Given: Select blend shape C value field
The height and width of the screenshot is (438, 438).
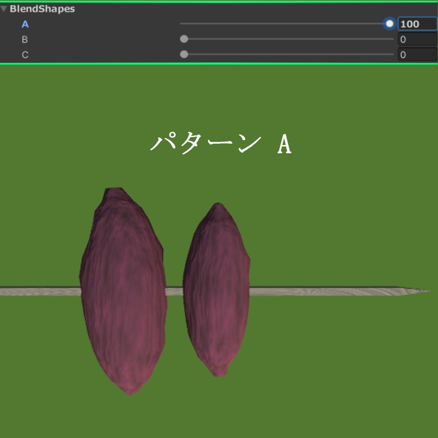Looking at the screenshot, I should 417,54.
